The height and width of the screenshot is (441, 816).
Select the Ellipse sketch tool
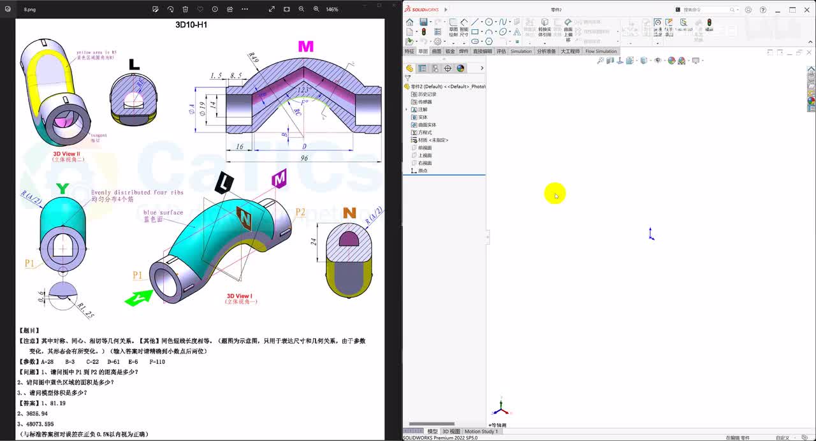(x=503, y=31)
